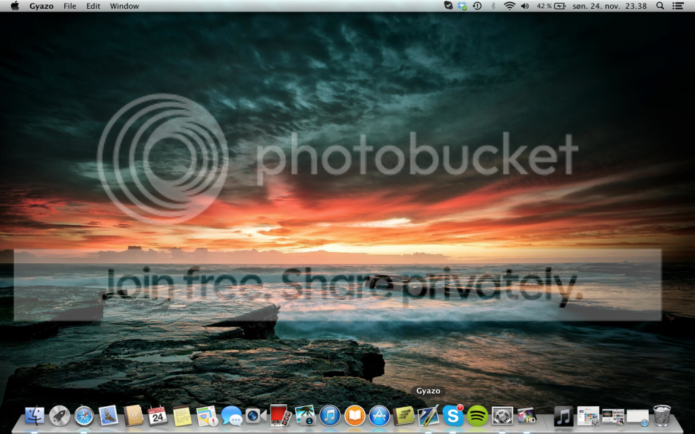Open the Wi-Fi menu
Viewport: 695px width, 434px height.
click(x=510, y=5)
